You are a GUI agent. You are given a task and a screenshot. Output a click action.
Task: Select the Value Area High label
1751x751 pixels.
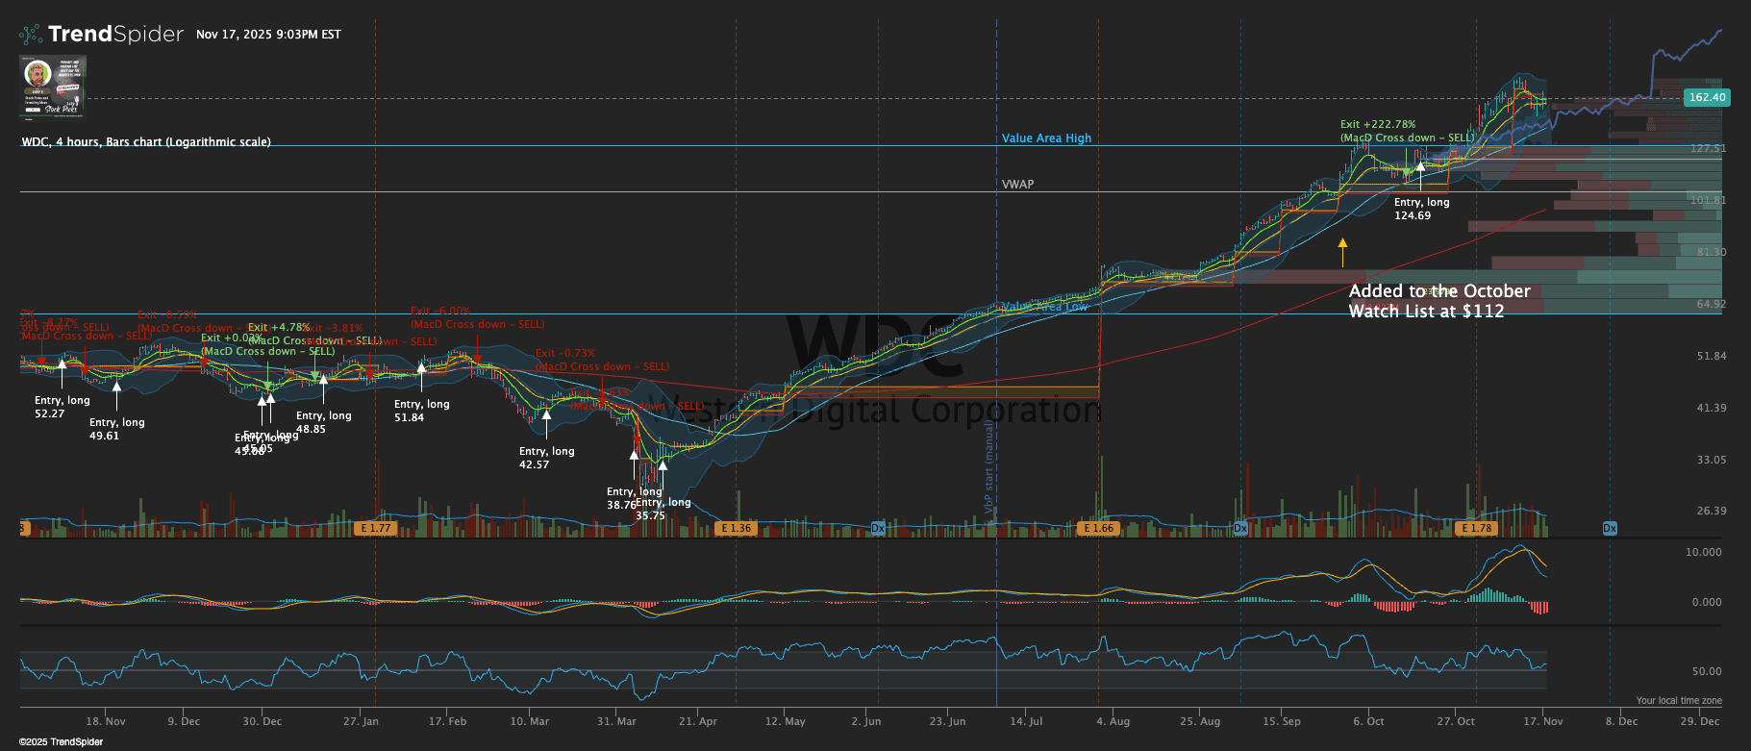click(1046, 138)
